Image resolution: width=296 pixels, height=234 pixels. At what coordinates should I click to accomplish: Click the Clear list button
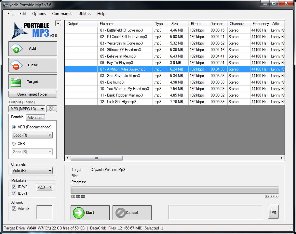[33, 65]
